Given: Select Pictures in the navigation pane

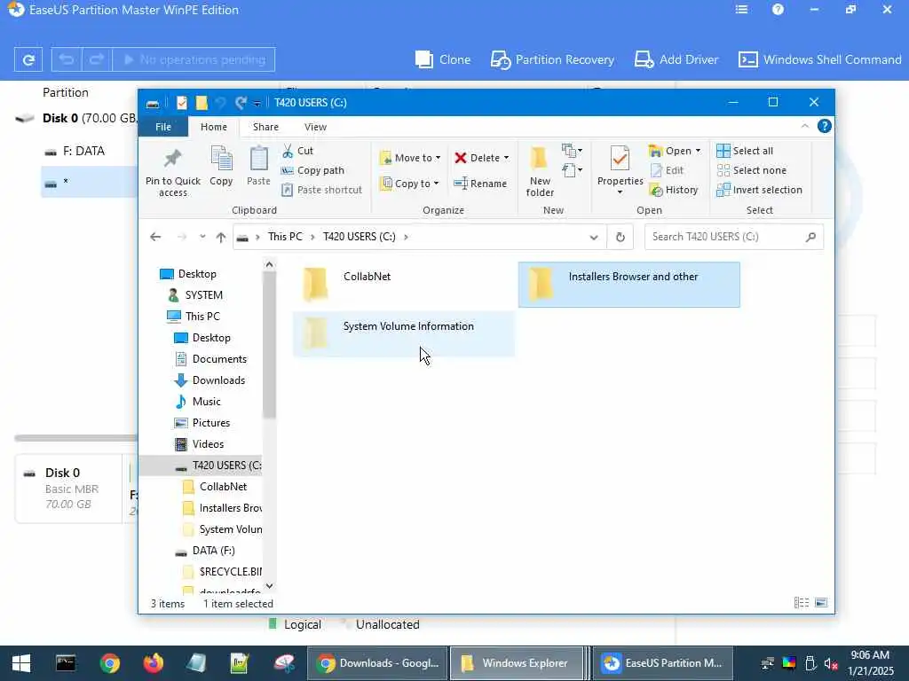Looking at the screenshot, I should point(211,423).
